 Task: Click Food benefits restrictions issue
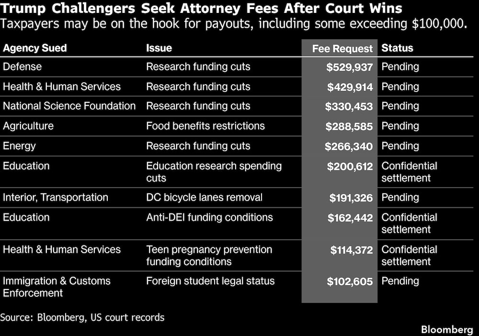point(205,126)
